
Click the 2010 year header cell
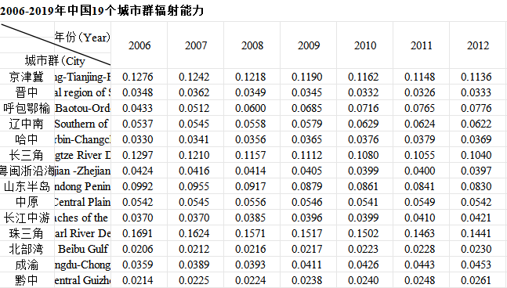tap(365, 45)
